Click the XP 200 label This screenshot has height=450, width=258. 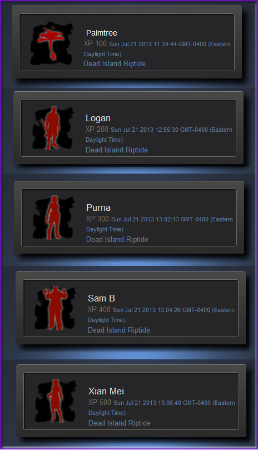[x=97, y=129]
